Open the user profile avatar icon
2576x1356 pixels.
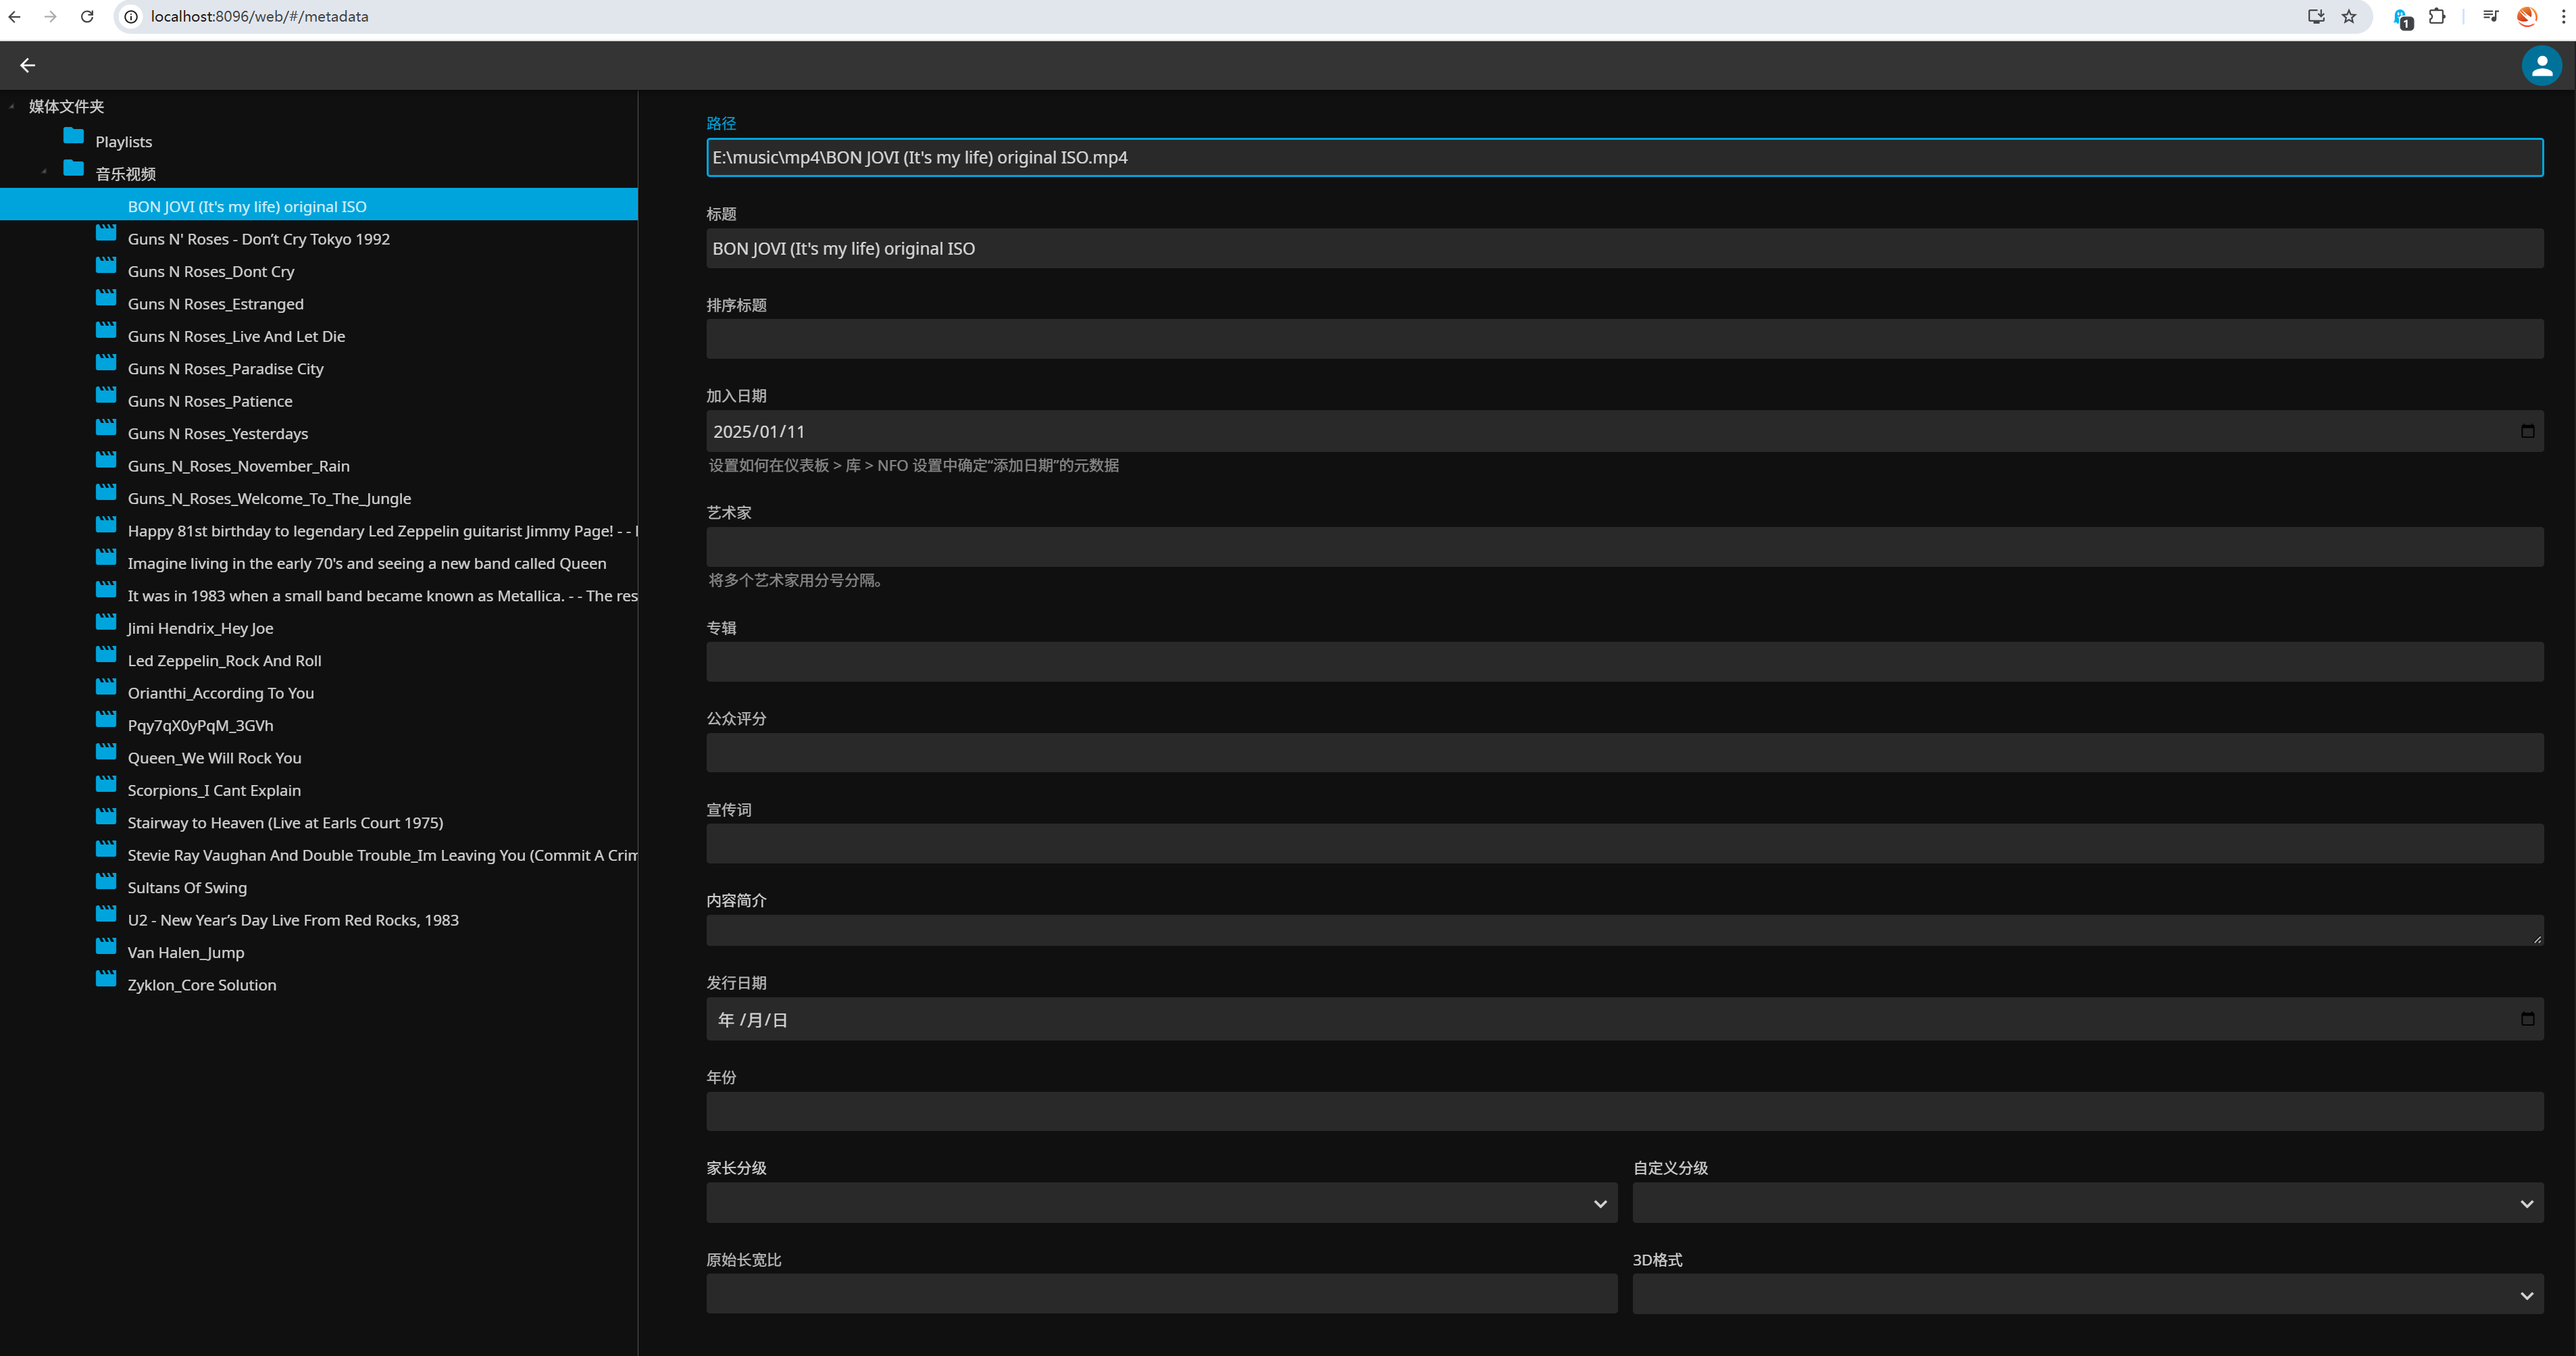[2541, 66]
